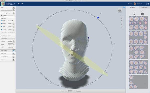Viewport: 150px width, 93px height.
Task: Select the Slice Direction panel row
Action: point(8,51)
